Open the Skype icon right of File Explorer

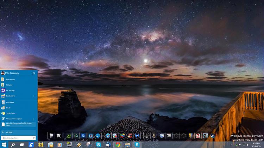pos(137,144)
